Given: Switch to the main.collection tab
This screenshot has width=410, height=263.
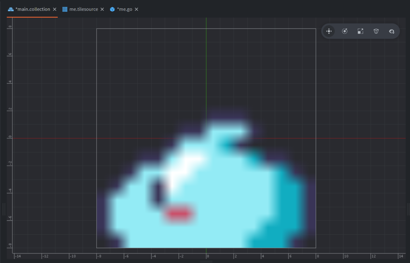Looking at the screenshot, I should [32, 9].
